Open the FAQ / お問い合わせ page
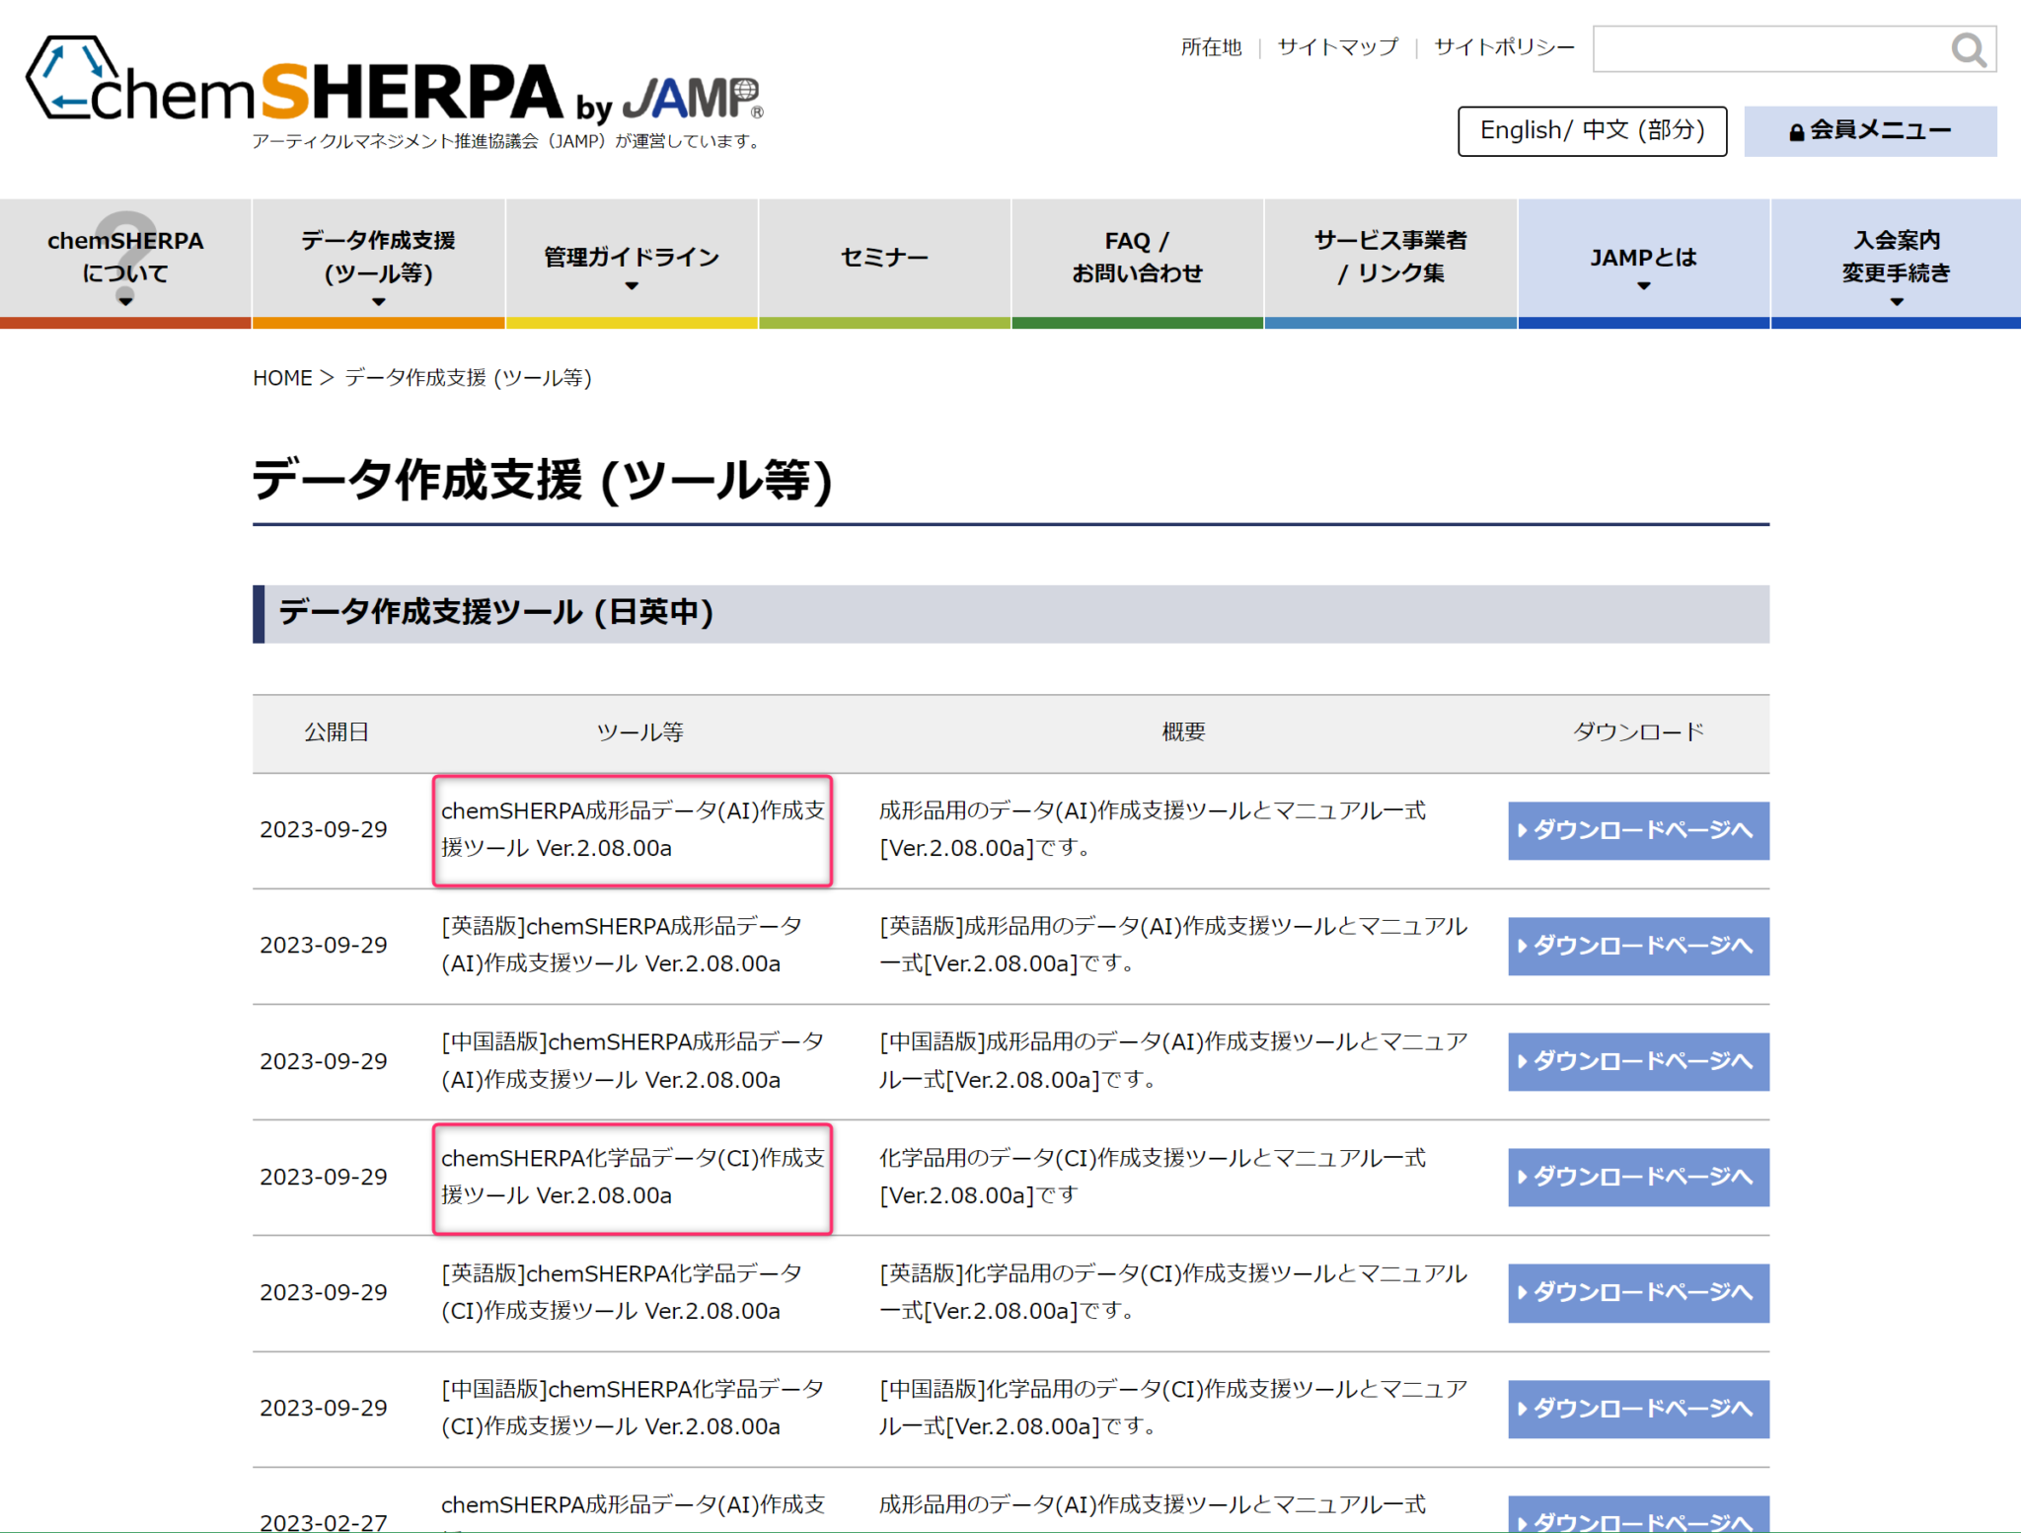The height and width of the screenshot is (1533, 2021). (x=1137, y=257)
